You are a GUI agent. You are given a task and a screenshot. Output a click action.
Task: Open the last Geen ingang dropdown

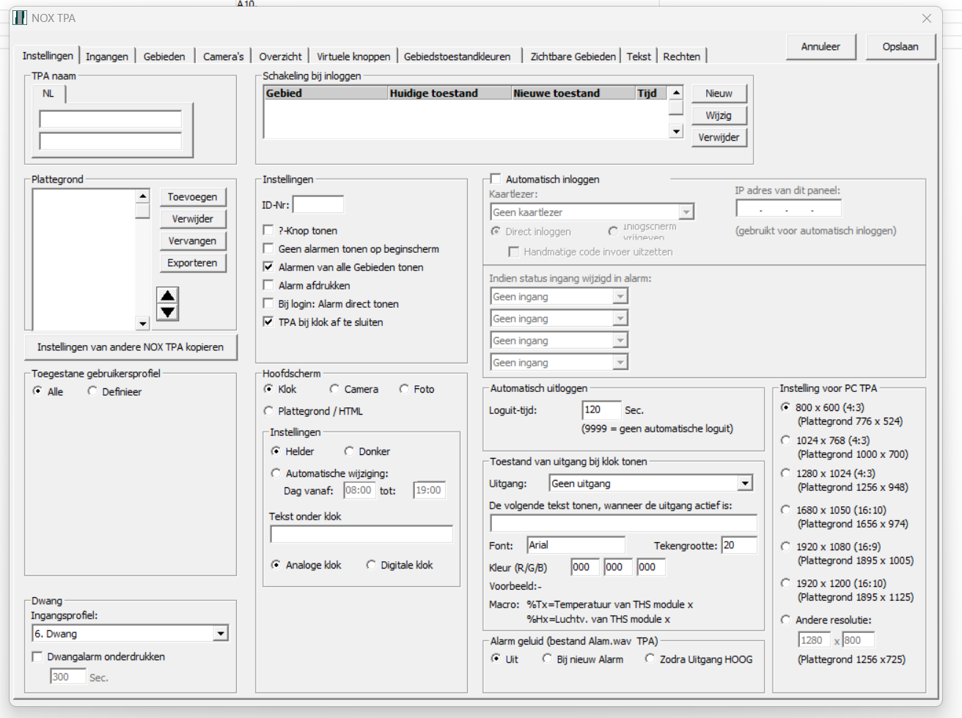click(620, 362)
